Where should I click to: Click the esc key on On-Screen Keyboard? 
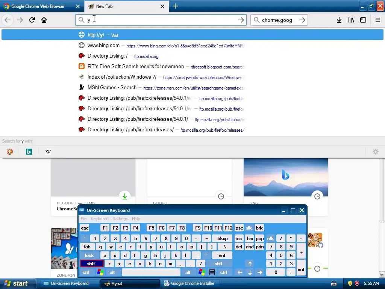point(85,228)
